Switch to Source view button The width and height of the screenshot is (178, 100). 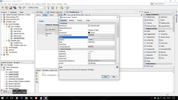click(38, 15)
